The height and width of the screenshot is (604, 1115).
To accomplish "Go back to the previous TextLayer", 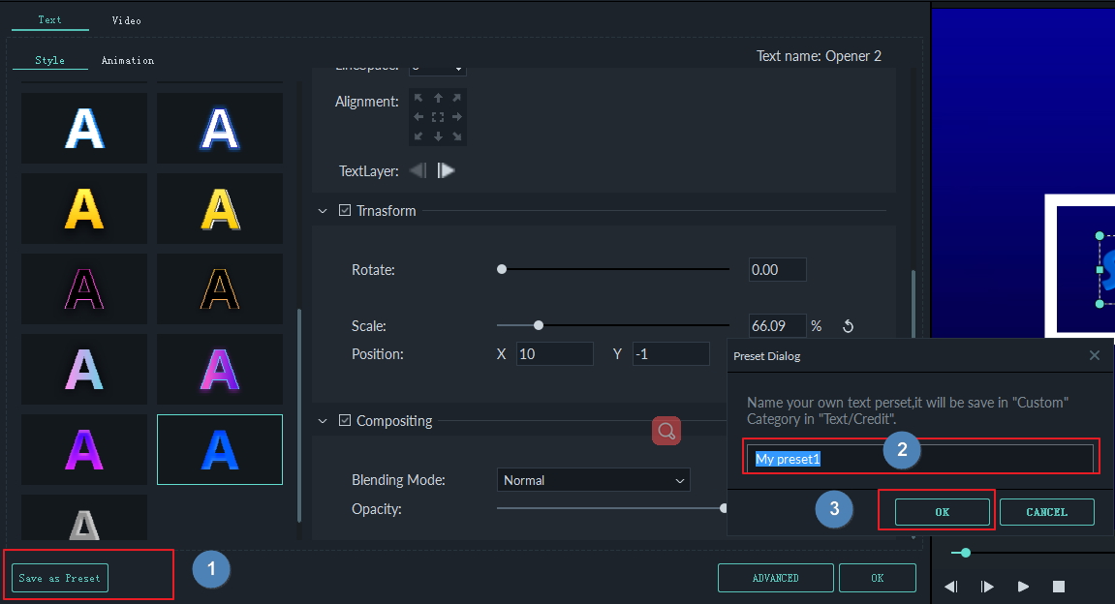I will pos(418,170).
